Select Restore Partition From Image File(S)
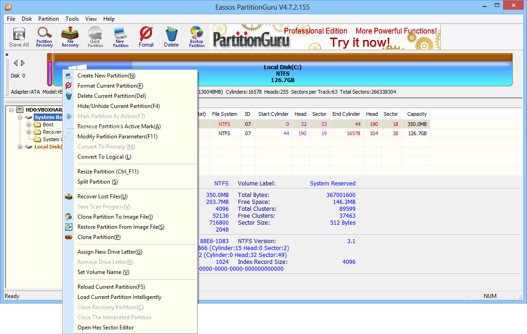The width and height of the screenshot is (527, 334). click(x=130, y=227)
